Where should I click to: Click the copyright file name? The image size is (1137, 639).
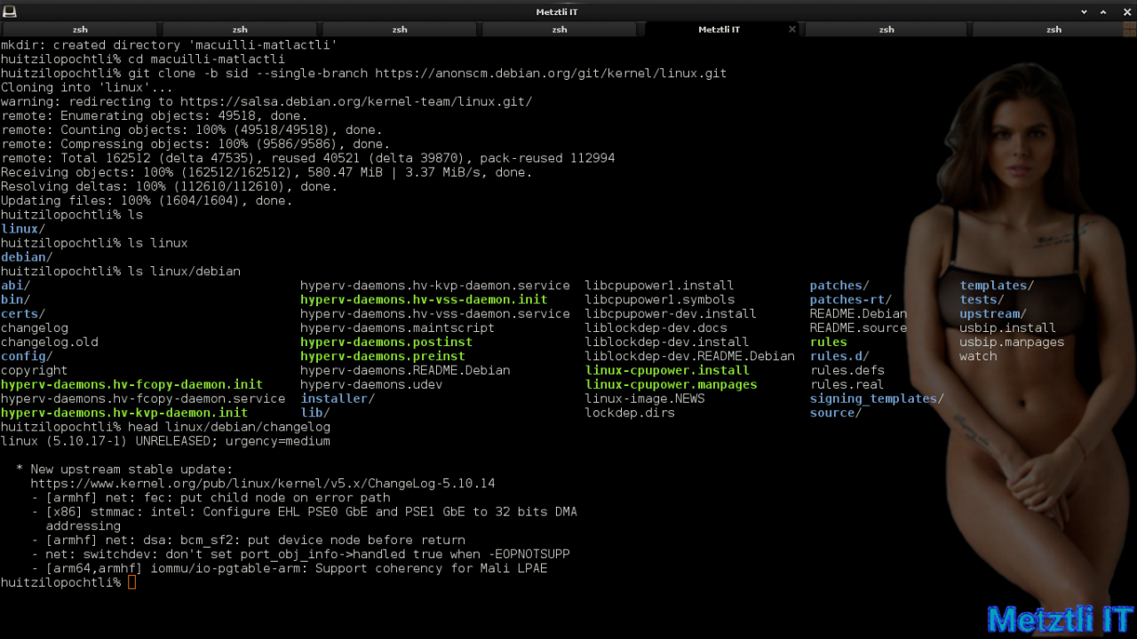(x=34, y=370)
